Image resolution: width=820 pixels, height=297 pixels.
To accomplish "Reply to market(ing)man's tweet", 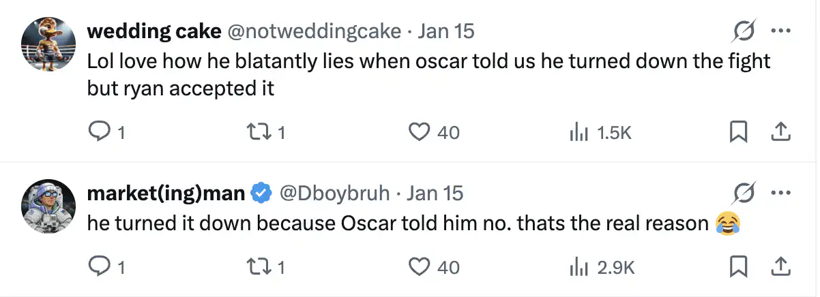I will 100,267.
